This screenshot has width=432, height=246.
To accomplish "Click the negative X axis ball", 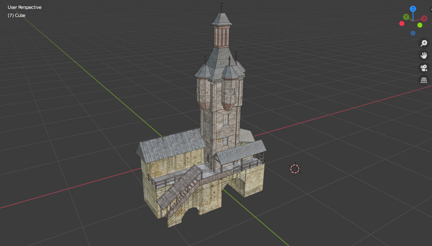I will [402, 23].
